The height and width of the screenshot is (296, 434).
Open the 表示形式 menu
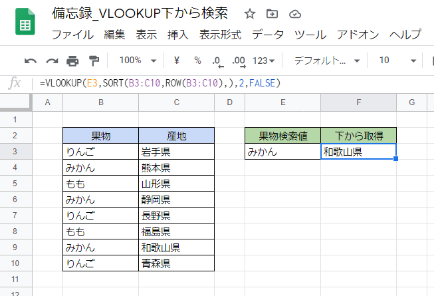[220, 35]
